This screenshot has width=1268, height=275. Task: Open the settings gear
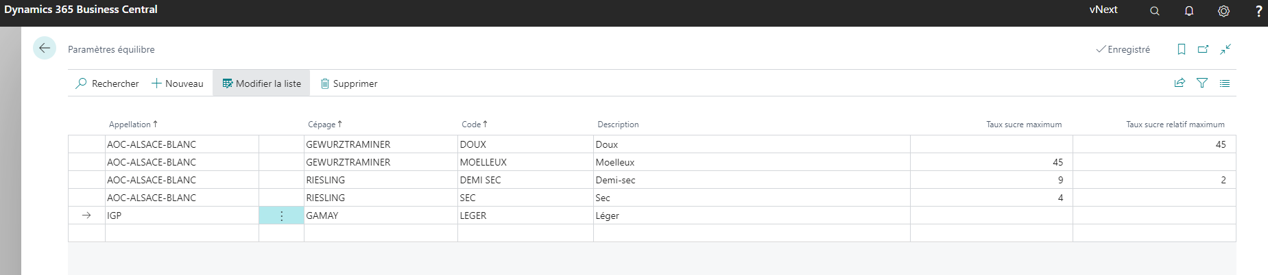tap(1223, 11)
